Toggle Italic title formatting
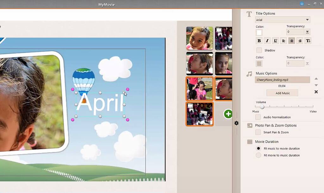Viewport: 324px width, 193px height. click(x=267, y=41)
